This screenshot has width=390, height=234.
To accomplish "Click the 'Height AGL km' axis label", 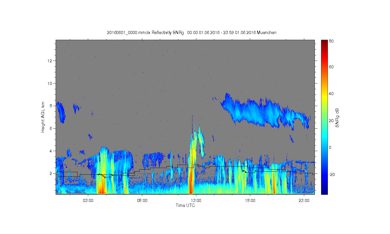I will click(x=43, y=117).
